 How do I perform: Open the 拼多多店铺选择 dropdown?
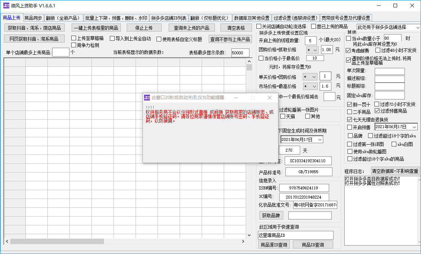pos(418,28)
